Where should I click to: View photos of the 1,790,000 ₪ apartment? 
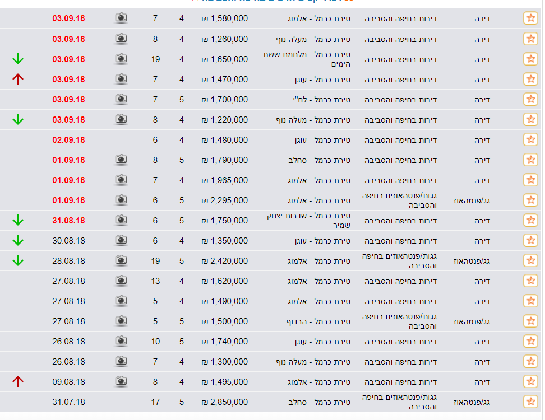pos(121,160)
